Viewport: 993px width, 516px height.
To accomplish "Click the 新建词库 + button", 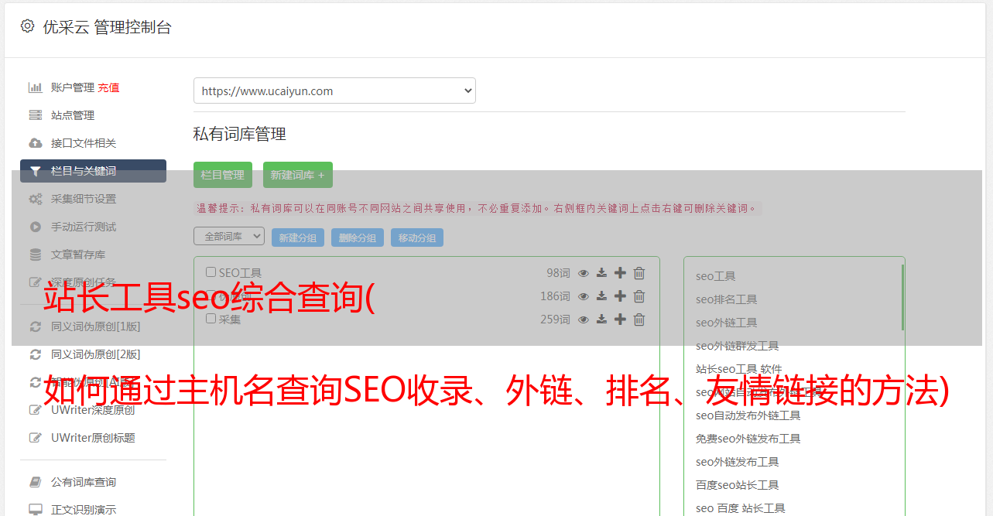I will 298,175.
